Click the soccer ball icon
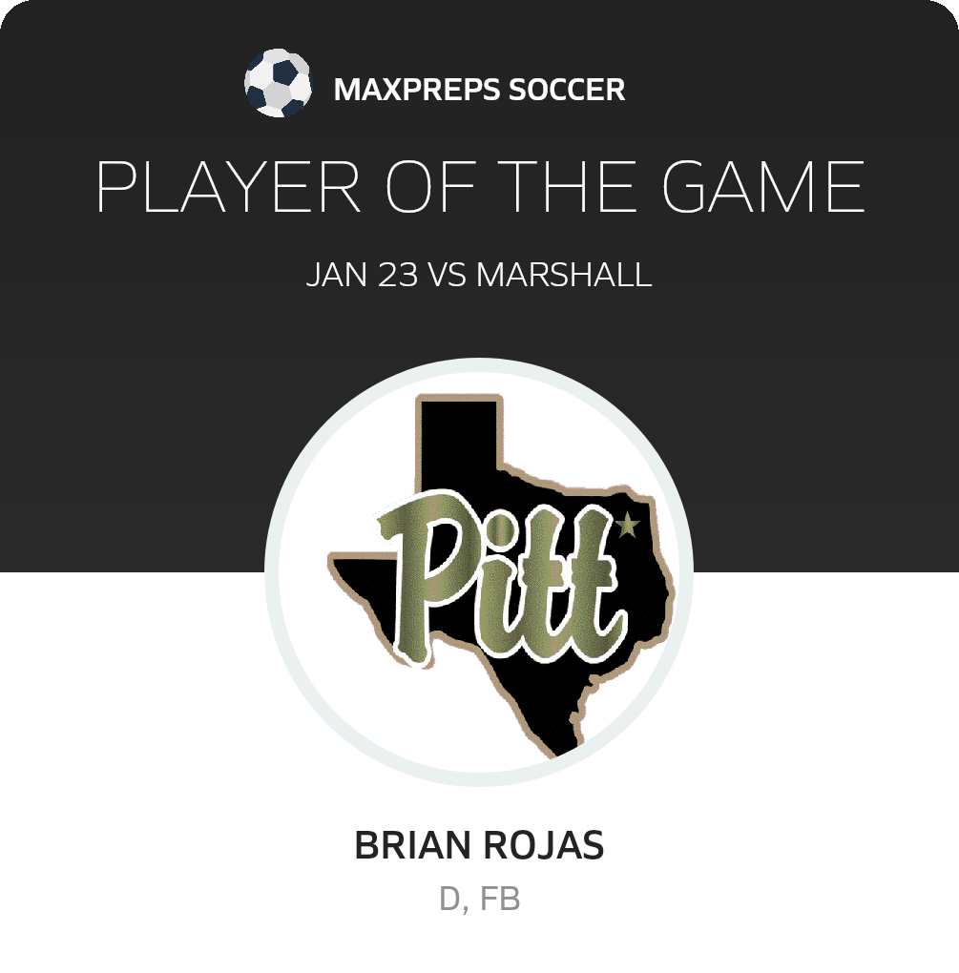Viewport: 959px width, 973px height. click(278, 84)
